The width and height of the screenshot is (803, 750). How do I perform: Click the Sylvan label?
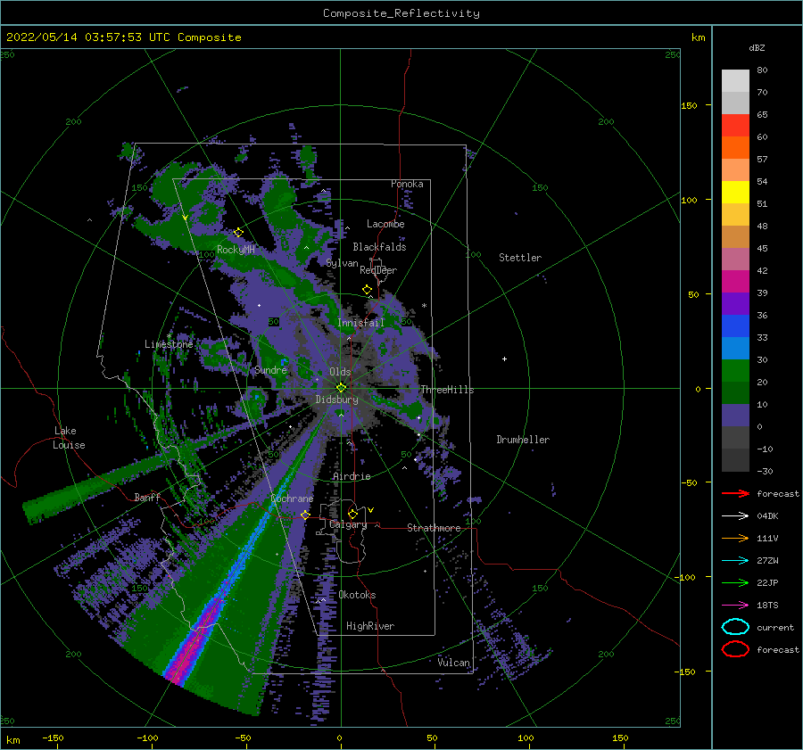coord(342,263)
